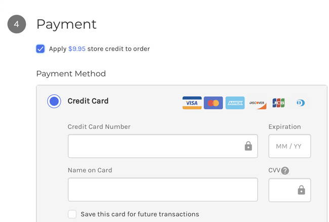Click the $9.95 store credit link
Image resolution: width=329 pixels, height=222 pixels.
pos(77,49)
